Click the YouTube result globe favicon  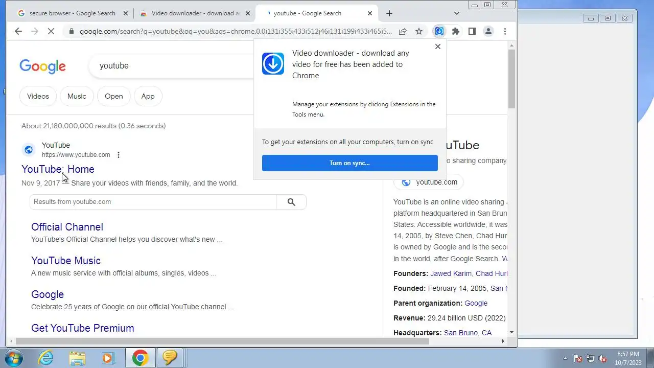(29, 150)
